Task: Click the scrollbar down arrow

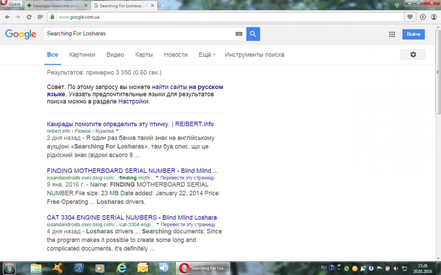Action: tap(438, 258)
